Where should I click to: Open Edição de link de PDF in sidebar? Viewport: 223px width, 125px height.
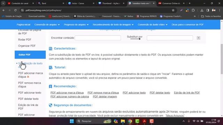click(28, 107)
